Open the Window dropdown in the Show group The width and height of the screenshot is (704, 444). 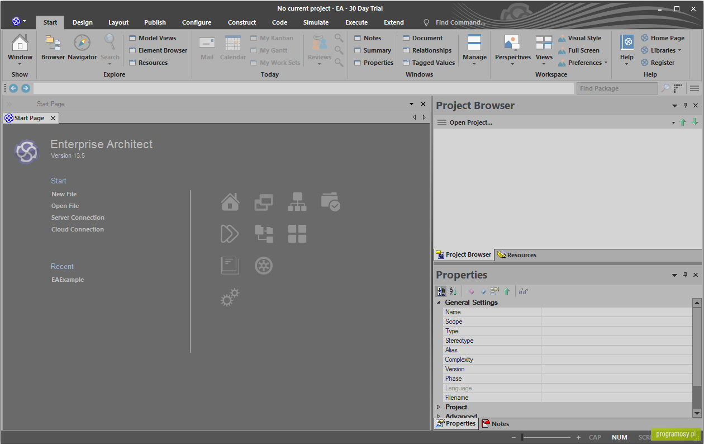coord(20,49)
